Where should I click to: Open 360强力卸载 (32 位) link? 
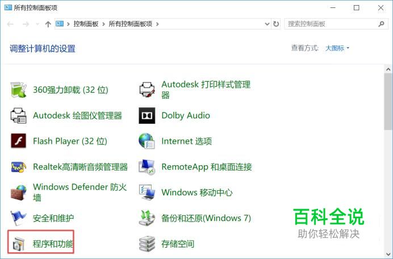pyautogui.click(x=70, y=90)
